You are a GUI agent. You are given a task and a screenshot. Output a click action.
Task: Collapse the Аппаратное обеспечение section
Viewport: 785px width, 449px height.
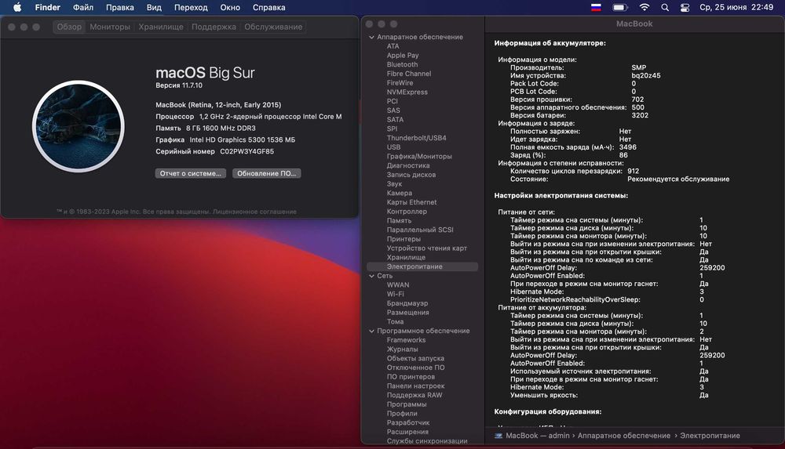coord(371,37)
